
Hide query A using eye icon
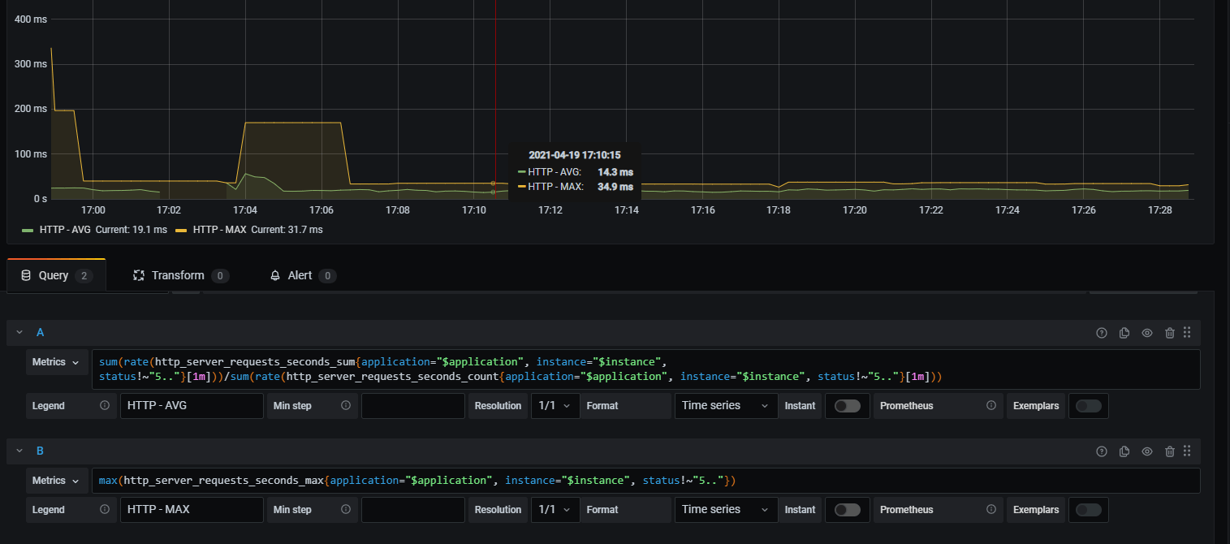1147,333
